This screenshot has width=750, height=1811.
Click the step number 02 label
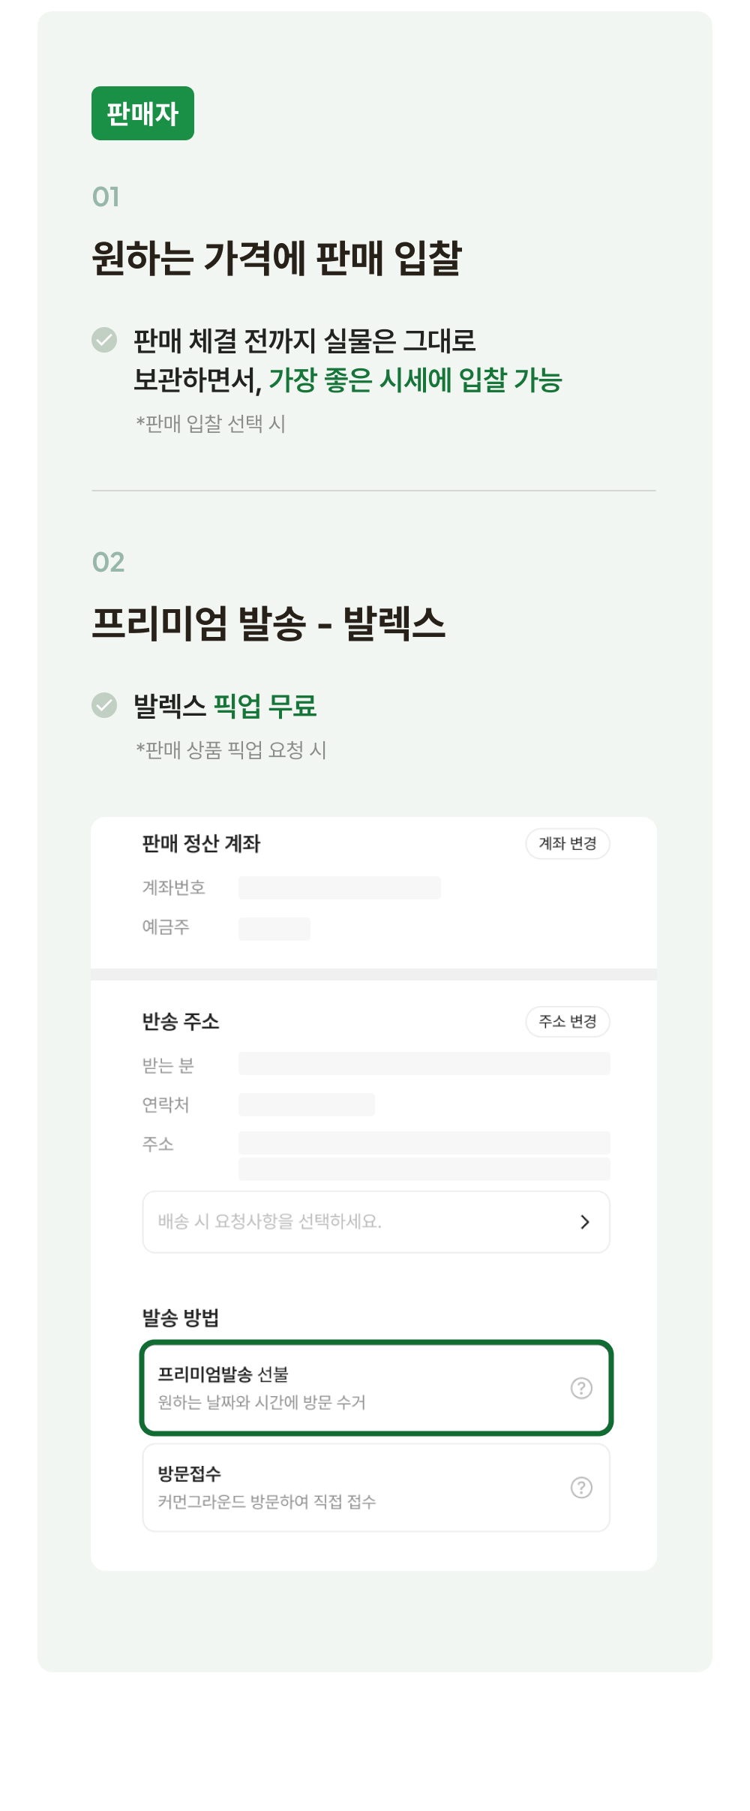tap(108, 562)
